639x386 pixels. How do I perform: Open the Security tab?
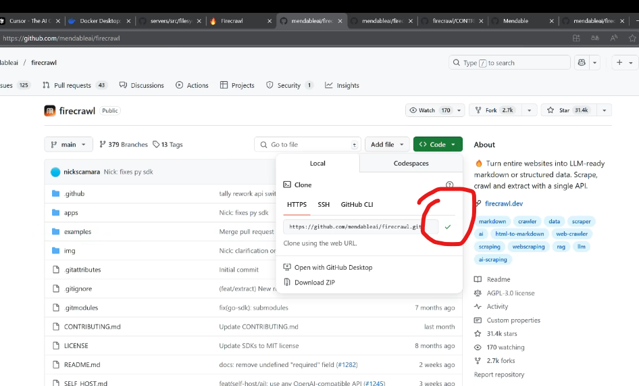click(x=289, y=85)
